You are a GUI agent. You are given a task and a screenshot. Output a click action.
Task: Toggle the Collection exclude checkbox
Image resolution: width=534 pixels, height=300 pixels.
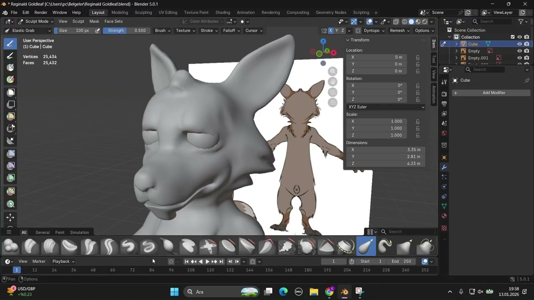coord(513,37)
